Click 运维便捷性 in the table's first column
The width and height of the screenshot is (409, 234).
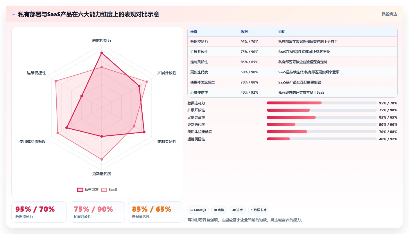(x=199, y=92)
